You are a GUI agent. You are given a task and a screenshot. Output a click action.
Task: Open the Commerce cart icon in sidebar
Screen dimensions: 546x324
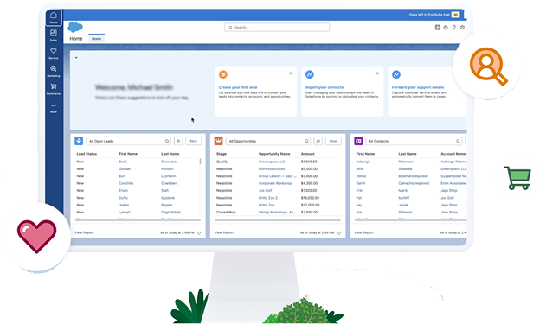click(x=54, y=89)
